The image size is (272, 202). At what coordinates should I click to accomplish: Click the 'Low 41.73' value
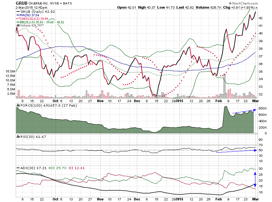tap(166, 7)
